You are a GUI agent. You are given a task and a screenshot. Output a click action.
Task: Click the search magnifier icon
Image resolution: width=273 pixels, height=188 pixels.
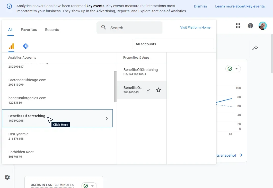103,28
